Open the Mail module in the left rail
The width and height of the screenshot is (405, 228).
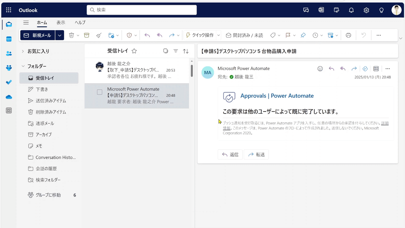pos(9,24)
